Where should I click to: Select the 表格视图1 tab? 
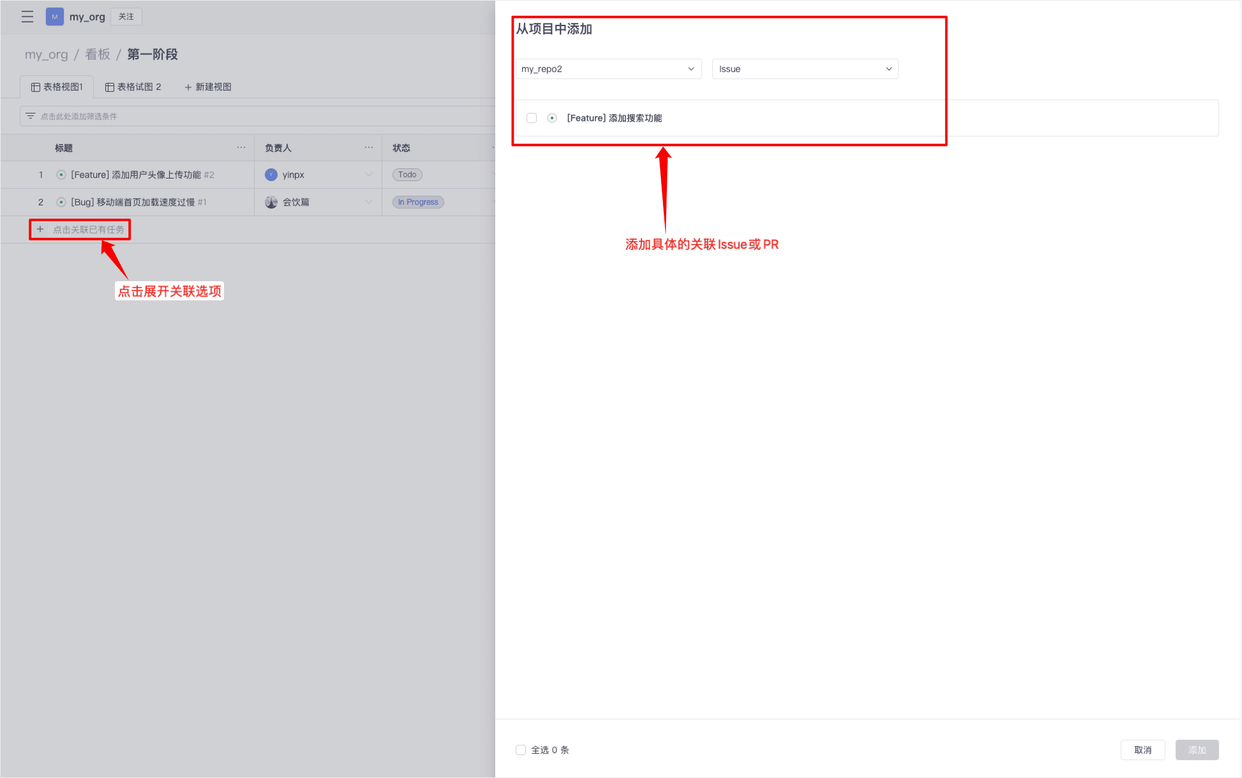pyautogui.click(x=57, y=87)
